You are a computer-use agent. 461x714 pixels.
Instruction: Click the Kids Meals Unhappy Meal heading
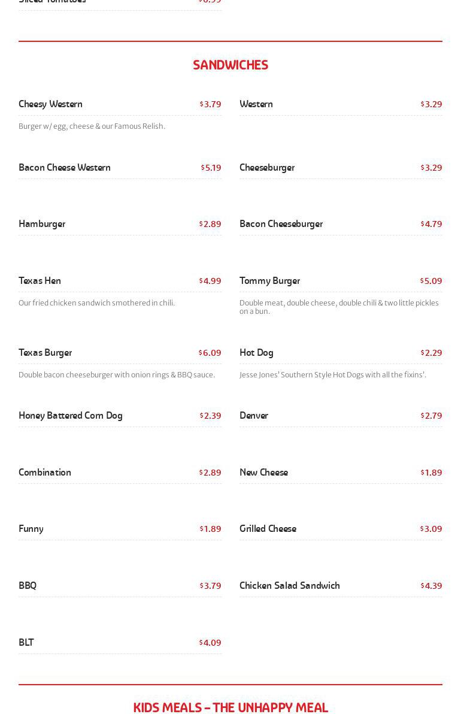(230, 707)
